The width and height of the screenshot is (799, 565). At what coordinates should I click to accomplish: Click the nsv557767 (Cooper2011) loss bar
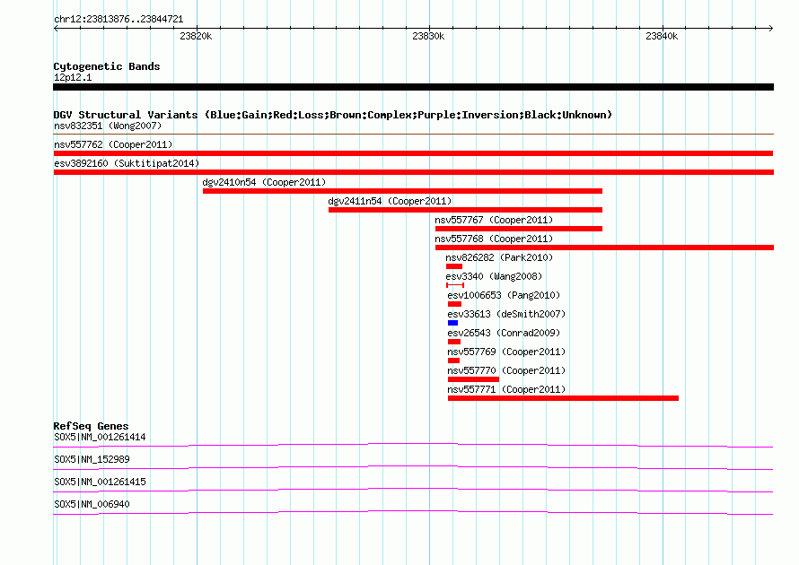pyautogui.click(x=519, y=229)
